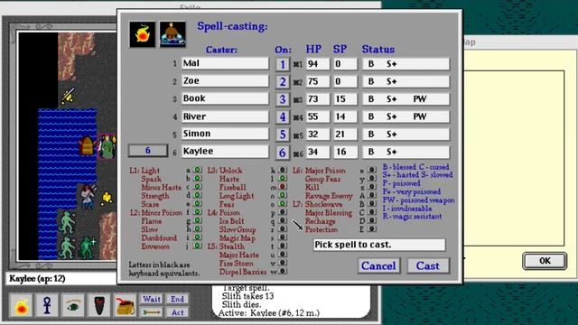Select Light spell radio button
This screenshot has width=578, height=325.
coord(198,170)
